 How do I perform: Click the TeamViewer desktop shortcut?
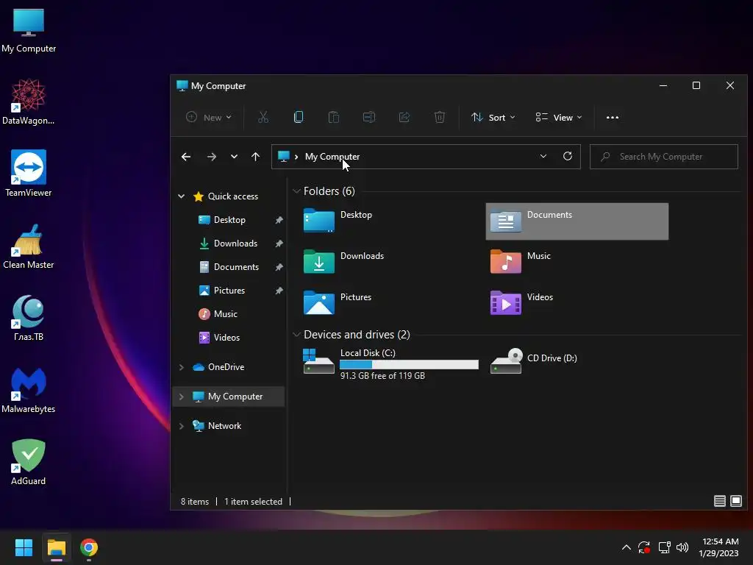click(x=29, y=174)
